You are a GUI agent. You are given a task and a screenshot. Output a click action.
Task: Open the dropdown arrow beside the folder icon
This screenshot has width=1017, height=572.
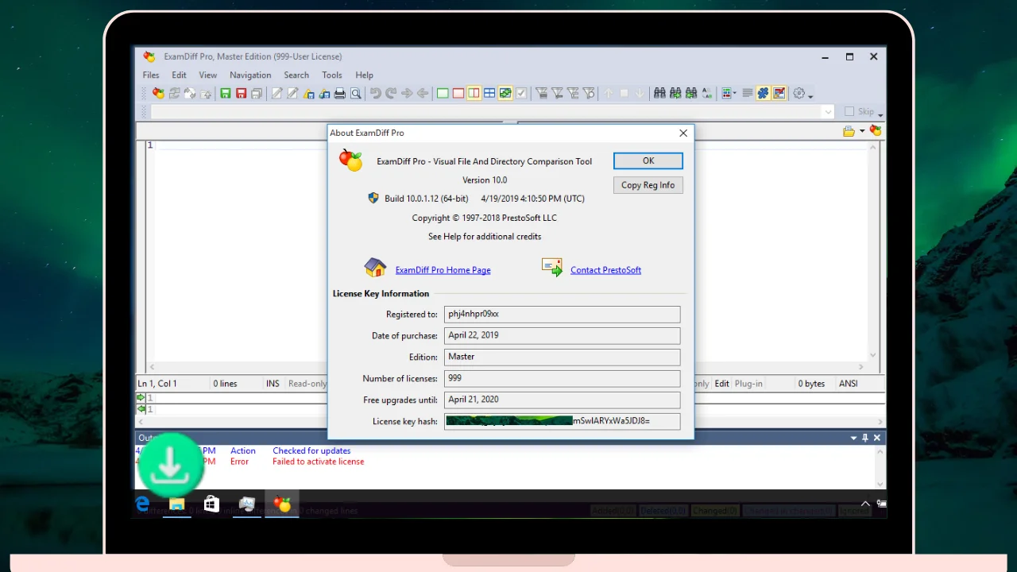(x=862, y=131)
